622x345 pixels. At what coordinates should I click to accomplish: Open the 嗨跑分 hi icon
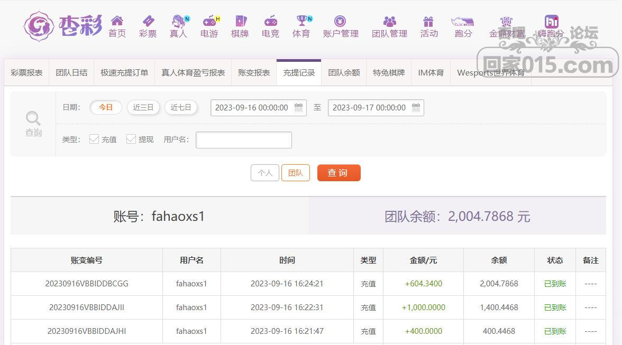point(551,21)
